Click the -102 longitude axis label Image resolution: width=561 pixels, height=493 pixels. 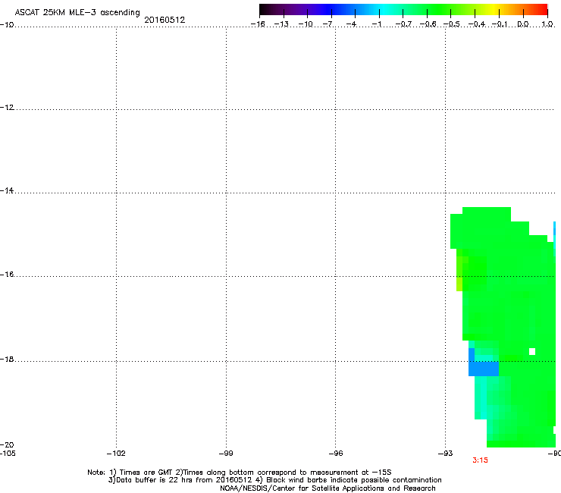coord(116,454)
